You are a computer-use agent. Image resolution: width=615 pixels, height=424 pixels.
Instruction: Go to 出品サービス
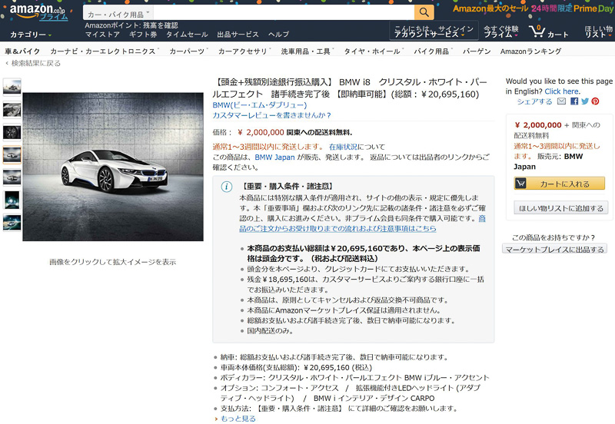238,35
